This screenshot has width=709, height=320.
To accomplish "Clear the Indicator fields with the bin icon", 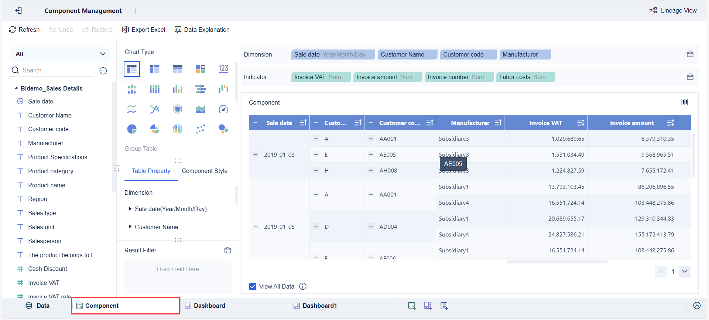I will click(x=690, y=77).
